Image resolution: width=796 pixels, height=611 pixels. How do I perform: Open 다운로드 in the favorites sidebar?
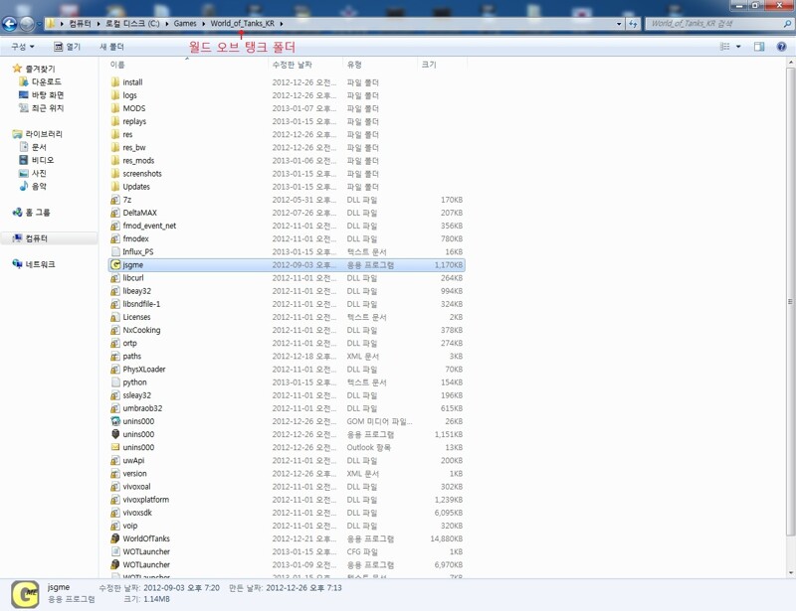click(x=46, y=81)
